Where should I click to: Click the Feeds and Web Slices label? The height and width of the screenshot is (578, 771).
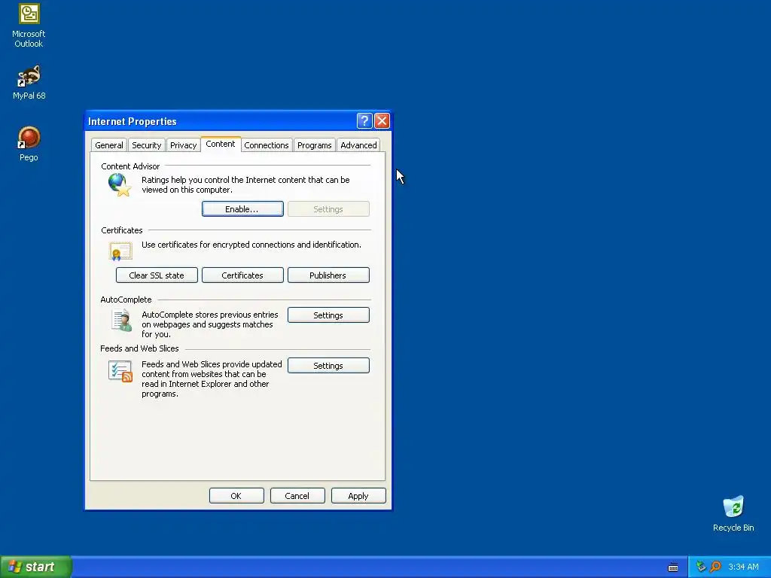coord(139,348)
